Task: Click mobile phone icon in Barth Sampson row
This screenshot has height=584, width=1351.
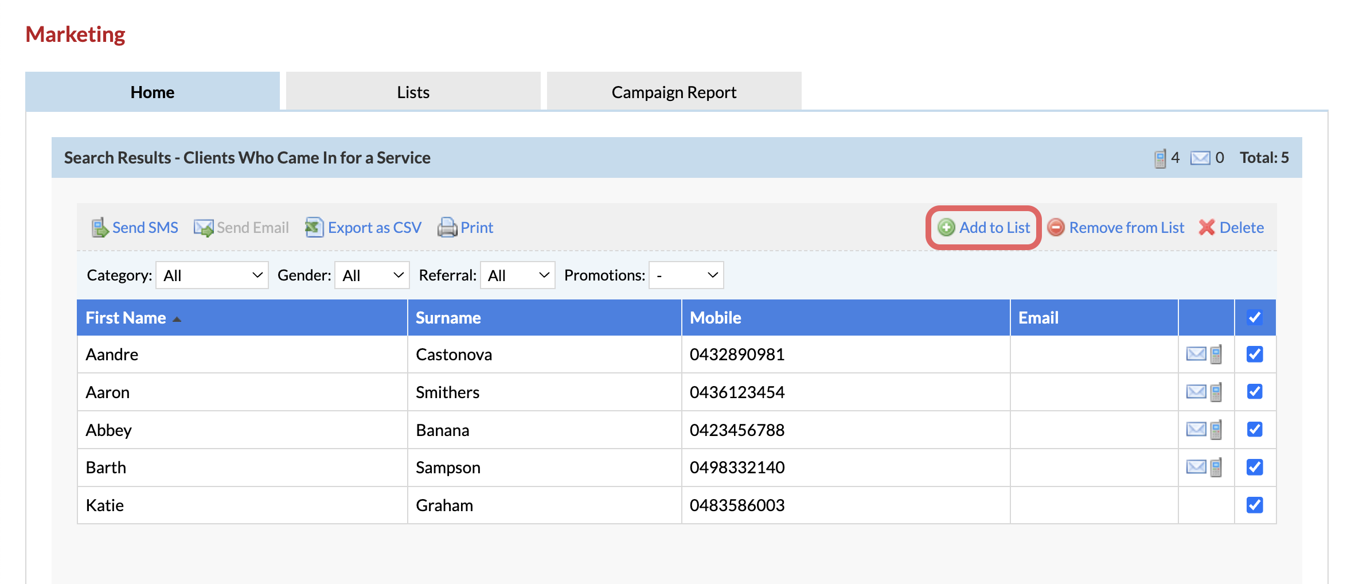Action: pos(1216,468)
